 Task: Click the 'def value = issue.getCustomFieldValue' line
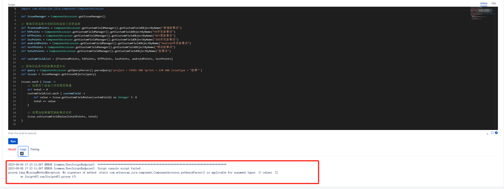pyautogui.click(x=85, y=97)
